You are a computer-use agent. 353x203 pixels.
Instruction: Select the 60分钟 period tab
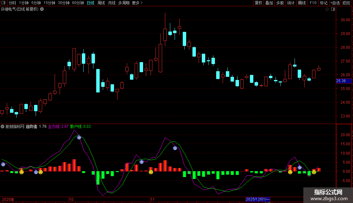[78, 3]
